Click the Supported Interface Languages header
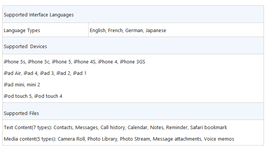 [x=133, y=14]
